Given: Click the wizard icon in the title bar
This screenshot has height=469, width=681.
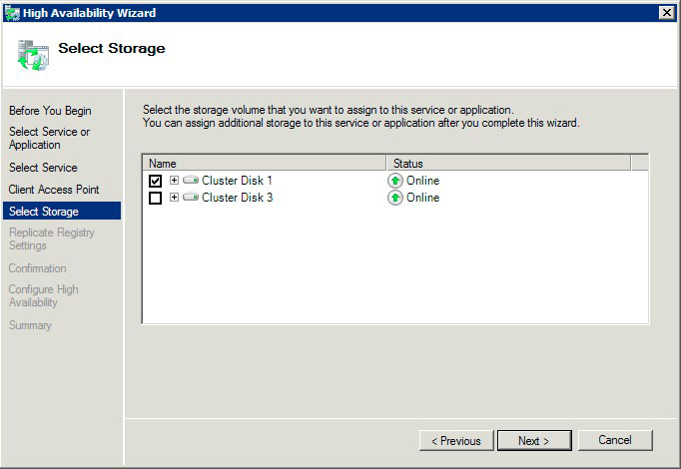Looking at the screenshot, I should tap(12, 13).
